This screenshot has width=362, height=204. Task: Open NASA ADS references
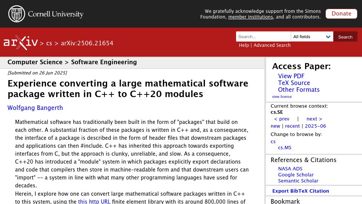(x=290, y=168)
